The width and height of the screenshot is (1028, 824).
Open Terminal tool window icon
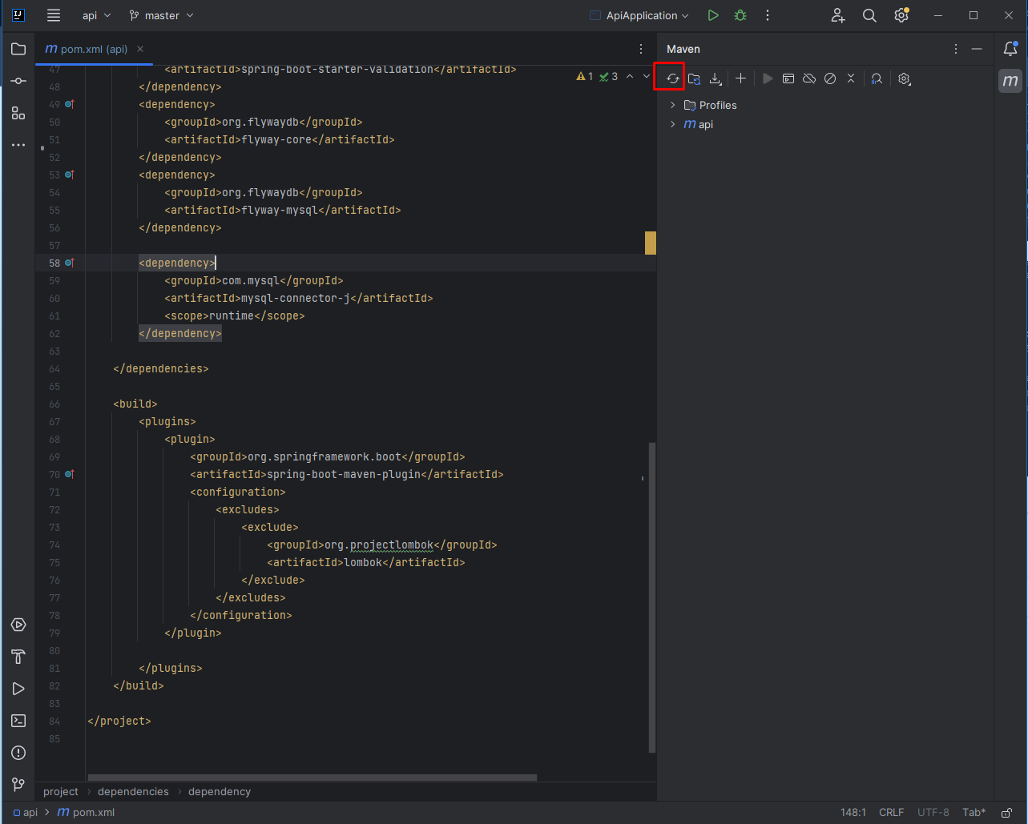(18, 721)
